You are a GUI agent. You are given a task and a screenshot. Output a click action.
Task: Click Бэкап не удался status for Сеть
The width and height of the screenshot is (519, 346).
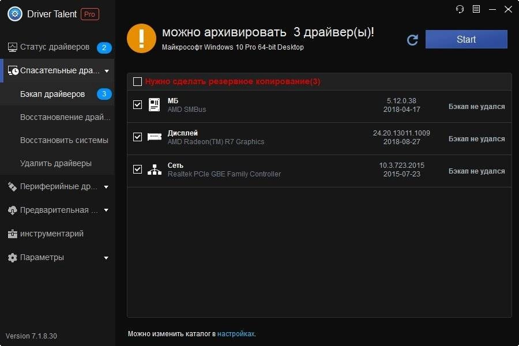click(477, 171)
